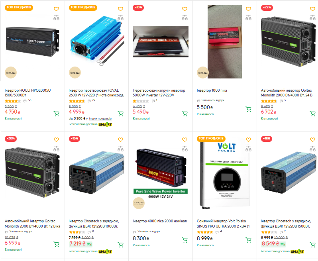Open comments icon for FOVAL inverter reviews
This screenshot has width=318, height=261.
coord(89,101)
